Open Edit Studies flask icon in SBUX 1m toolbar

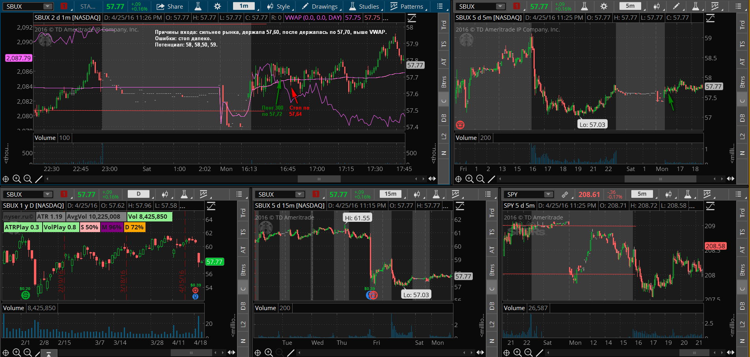(198, 6)
